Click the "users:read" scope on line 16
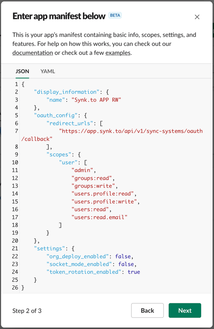Screen dimensions: 214x329 click(90, 209)
